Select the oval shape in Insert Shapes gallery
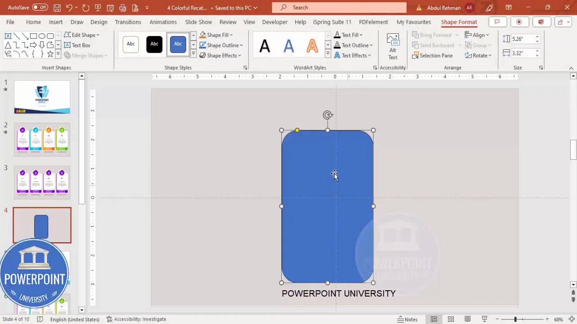The image size is (577, 324). pyautogui.click(x=41, y=35)
